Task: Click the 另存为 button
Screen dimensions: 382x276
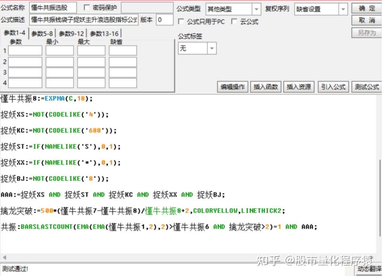Action: (x=367, y=32)
